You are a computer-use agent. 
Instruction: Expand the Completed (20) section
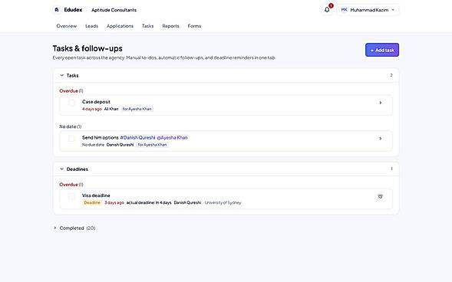click(74, 228)
